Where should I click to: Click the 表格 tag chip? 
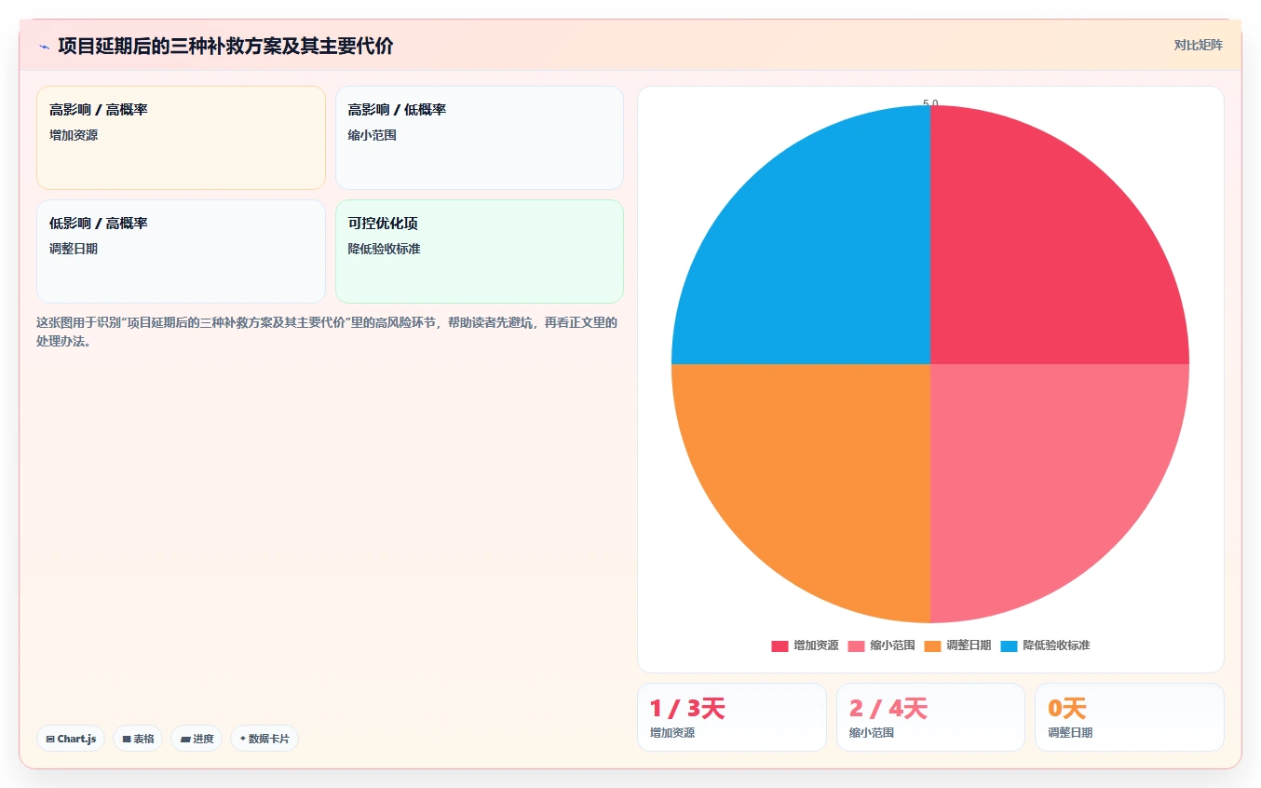click(x=138, y=739)
